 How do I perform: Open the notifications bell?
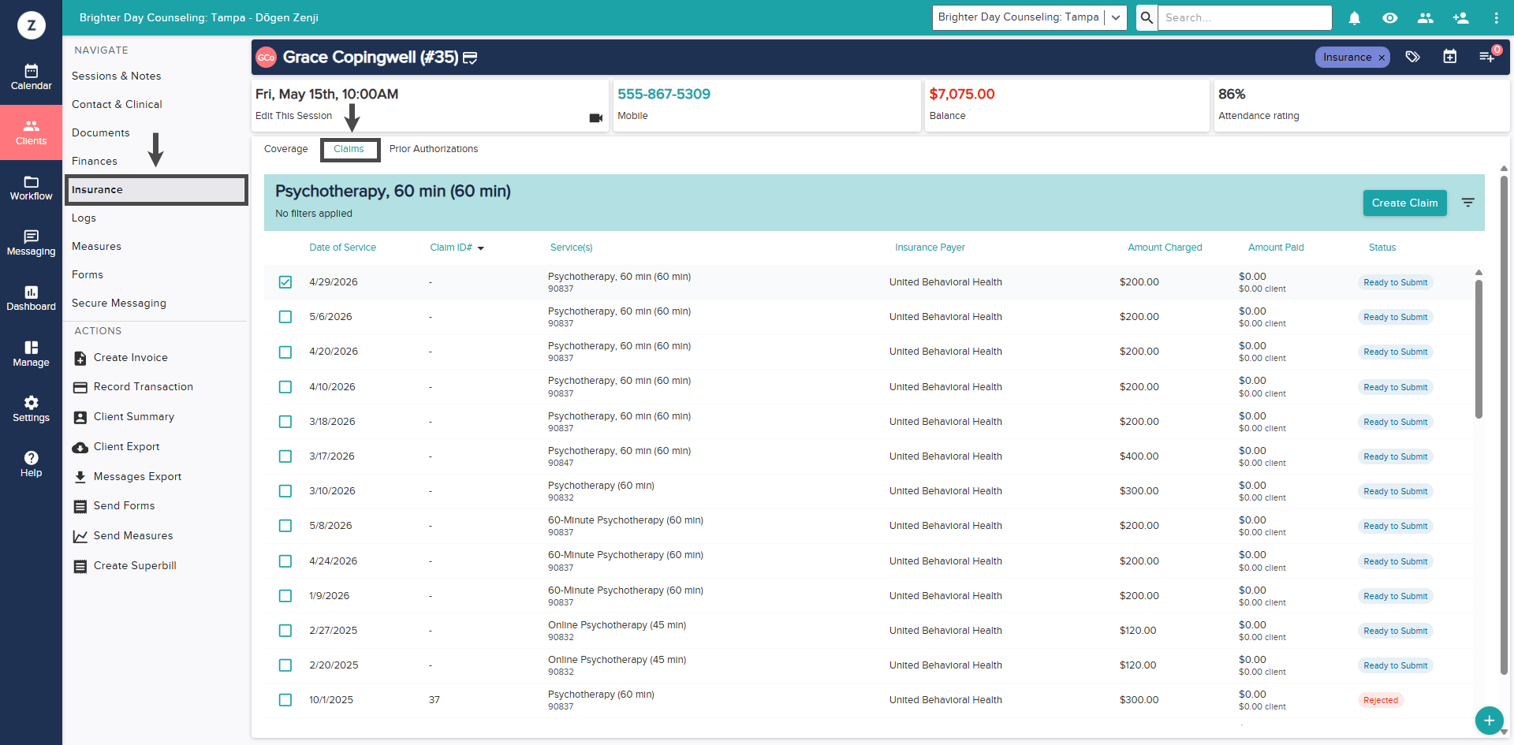1354,17
